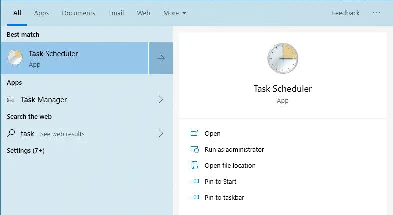
Task: Expand Task Scheduler details with the arrow
Action: 161,58
